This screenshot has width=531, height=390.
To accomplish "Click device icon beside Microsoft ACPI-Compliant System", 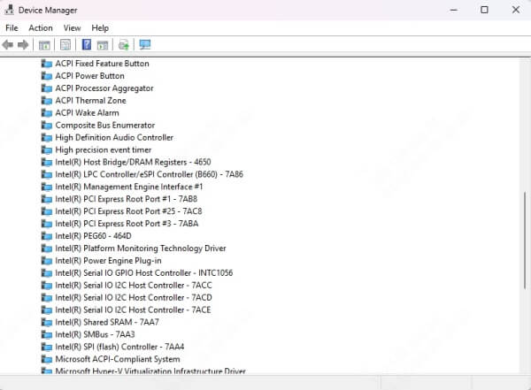I will pyautogui.click(x=46, y=359).
